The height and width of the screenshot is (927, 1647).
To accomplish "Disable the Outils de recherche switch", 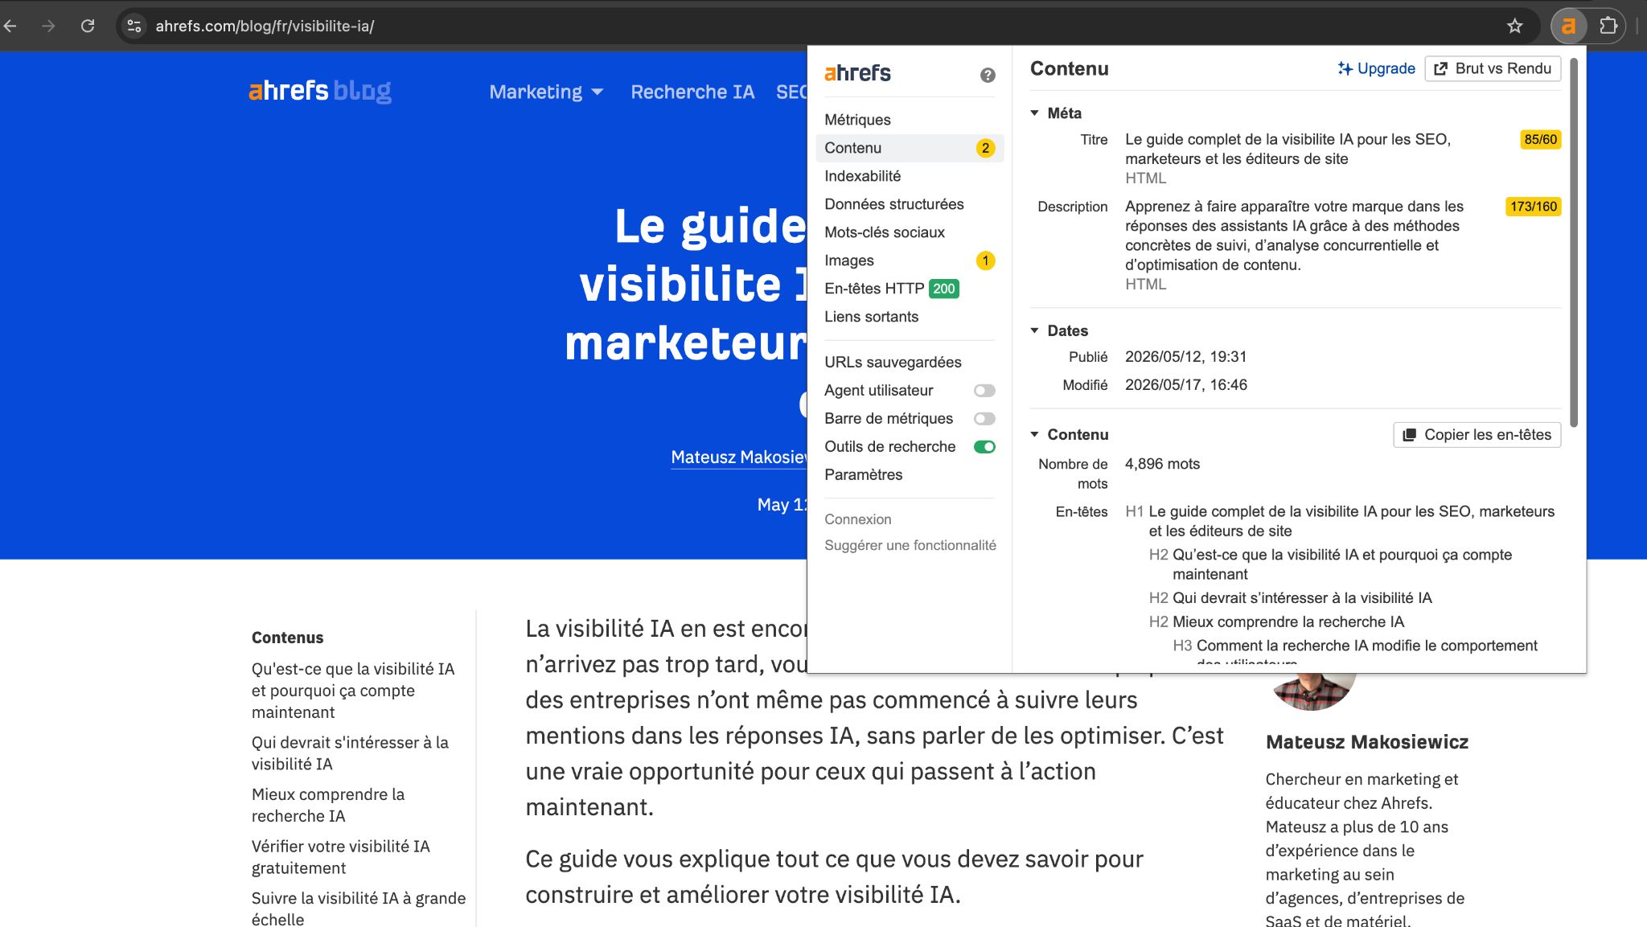I will [984, 447].
